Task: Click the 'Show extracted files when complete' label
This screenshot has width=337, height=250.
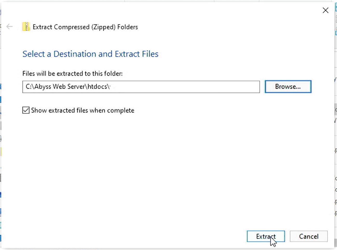Action: [x=82, y=110]
